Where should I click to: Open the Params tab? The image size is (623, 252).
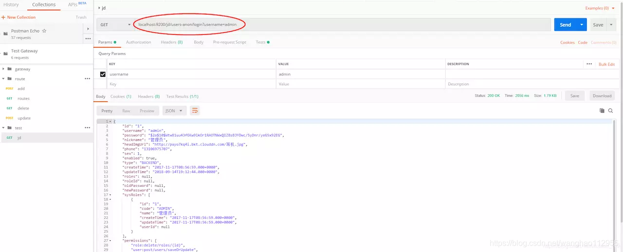[x=107, y=42]
